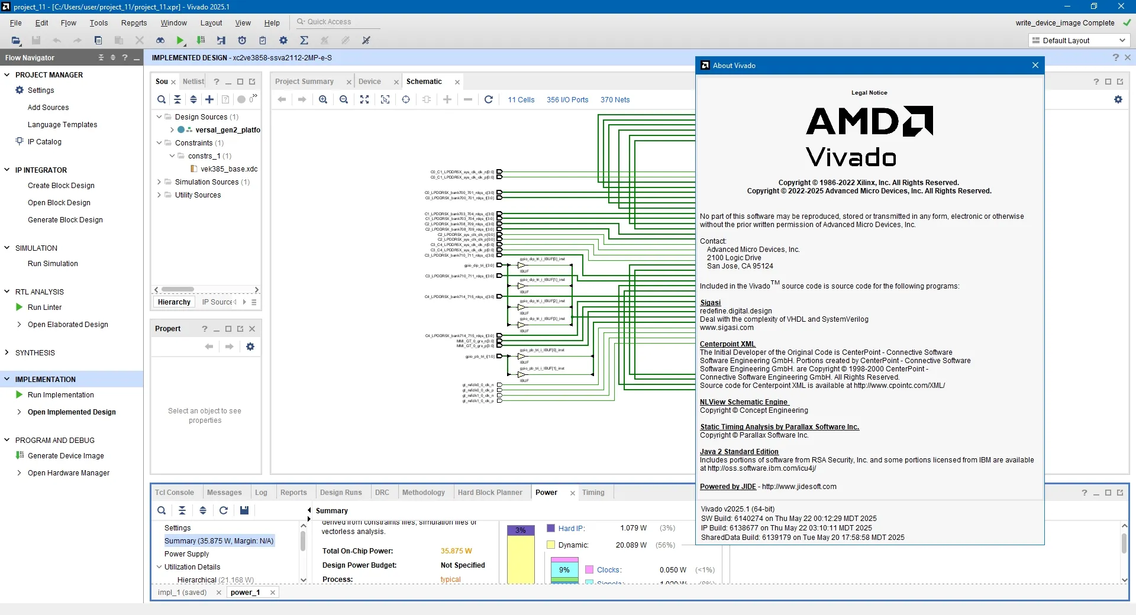Viewport: 1136px width, 615px height.
Task: Click the Quick Access search field
Action: tap(337, 22)
